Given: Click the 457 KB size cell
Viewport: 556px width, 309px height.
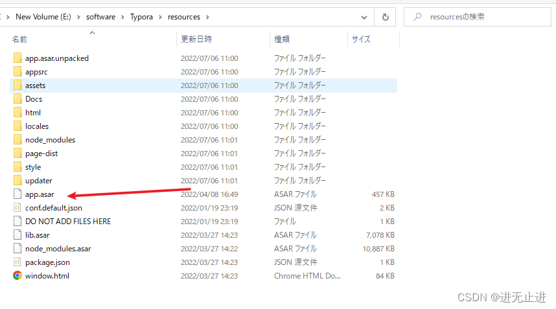Looking at the screenshot, I should pos(383,194).
